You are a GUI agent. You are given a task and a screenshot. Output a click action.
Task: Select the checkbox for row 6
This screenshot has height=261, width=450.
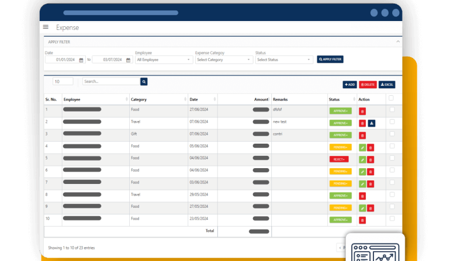coord(392,170)
